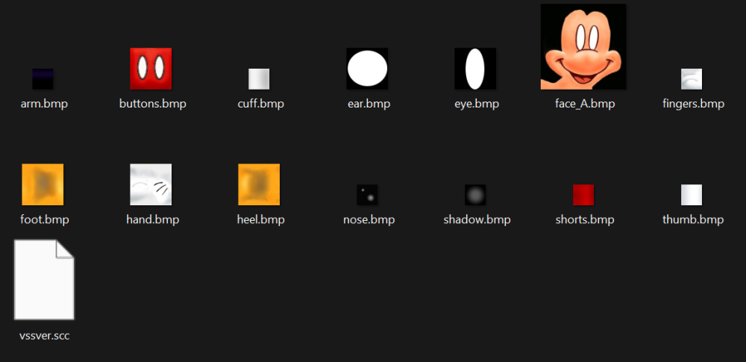Click the shorts.bmp file name

point(585,219)
